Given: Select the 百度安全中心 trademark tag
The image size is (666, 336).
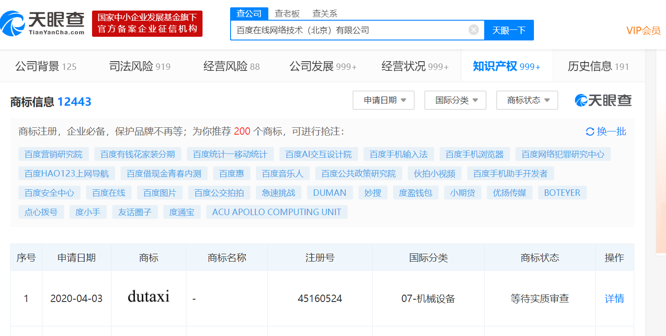Looking at the screenshot, I should click(x=49, y=193).
